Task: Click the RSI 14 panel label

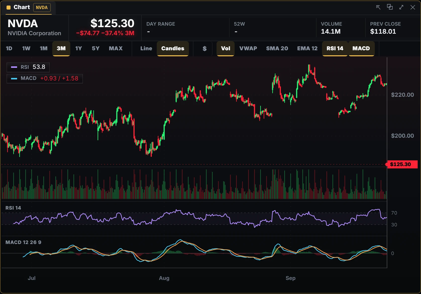Action: [x=13, y=208]
